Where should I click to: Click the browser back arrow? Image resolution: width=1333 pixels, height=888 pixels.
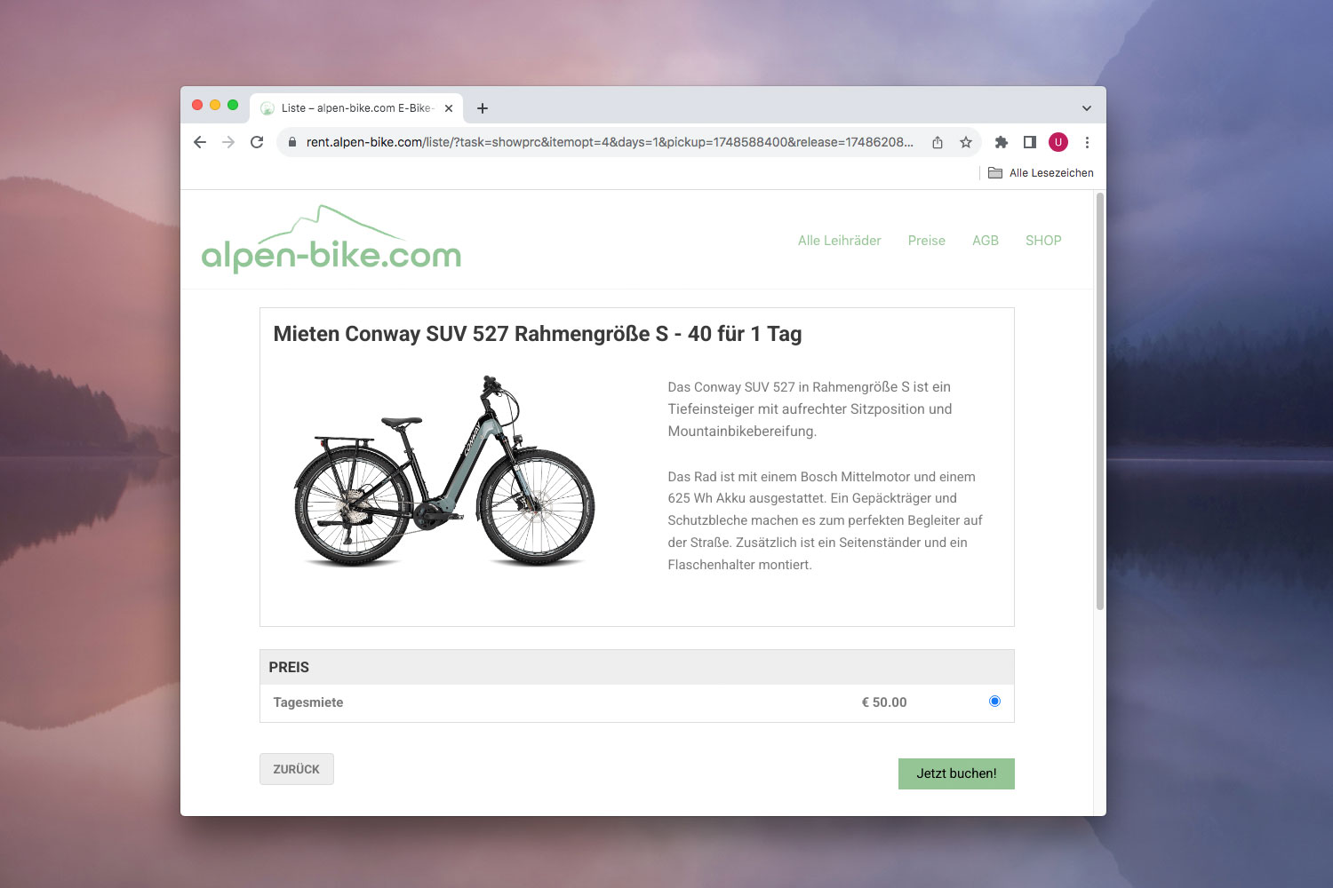tap(200, 142)
